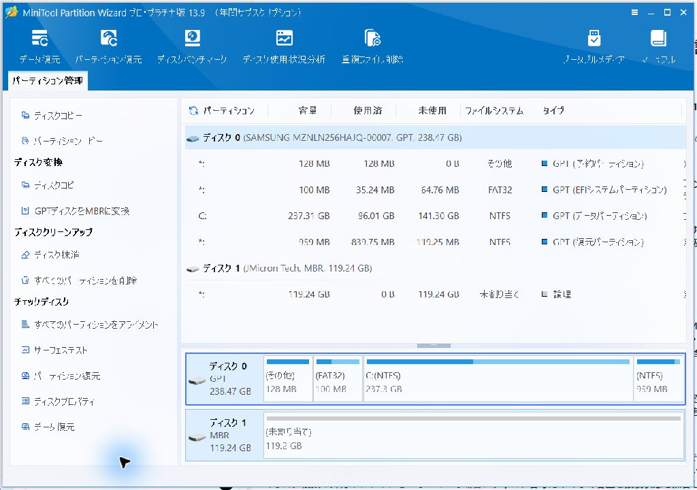697x490 pixels.
Task: Sort by the 未使用 column header
Action: (x=432, y=110)
